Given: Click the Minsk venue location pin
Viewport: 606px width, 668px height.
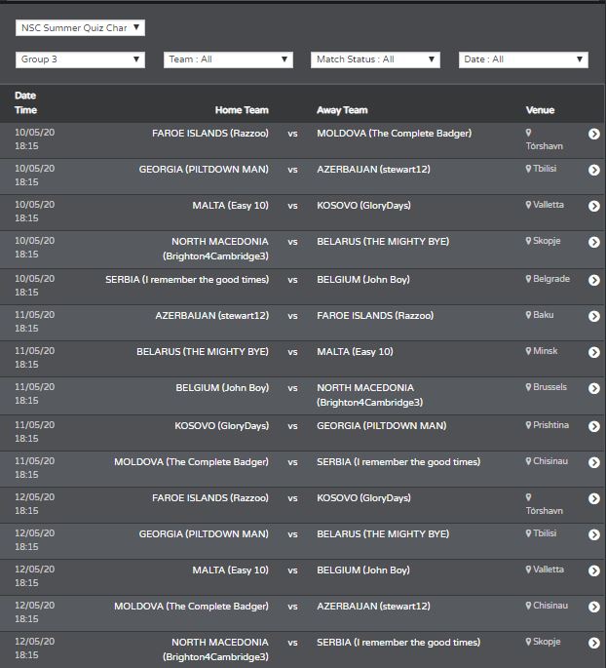Looking at the screenshot, I should (529, 351).
